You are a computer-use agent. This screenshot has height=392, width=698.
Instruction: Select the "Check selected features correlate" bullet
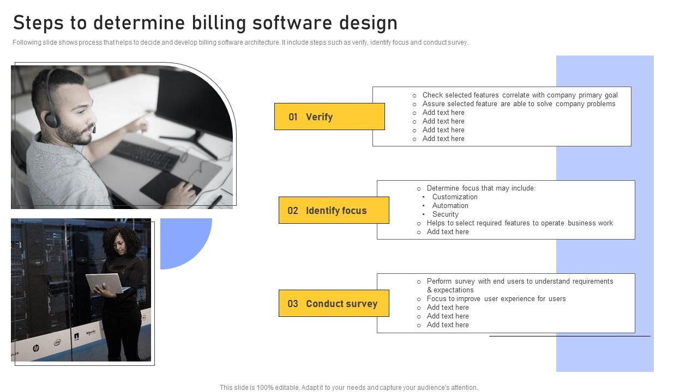[x=520, y=95]
